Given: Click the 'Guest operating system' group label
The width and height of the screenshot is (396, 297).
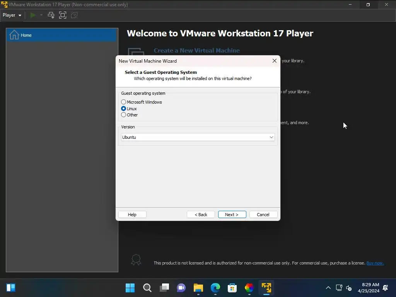Looking at the screenshot, I should 143,93.
